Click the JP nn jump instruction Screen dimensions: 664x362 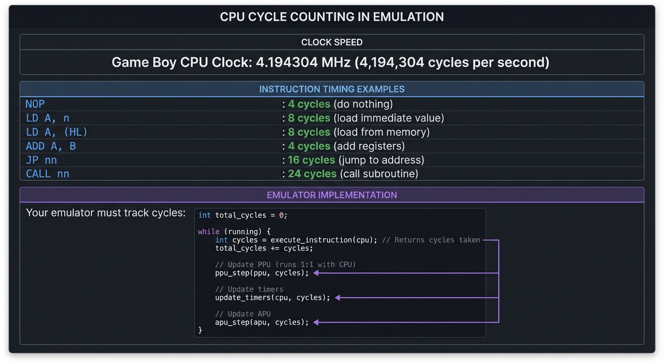41,160
